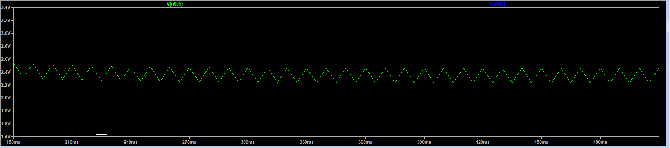
Task: Click the 1.4V label at axis bottom
Action: point(6,136)
